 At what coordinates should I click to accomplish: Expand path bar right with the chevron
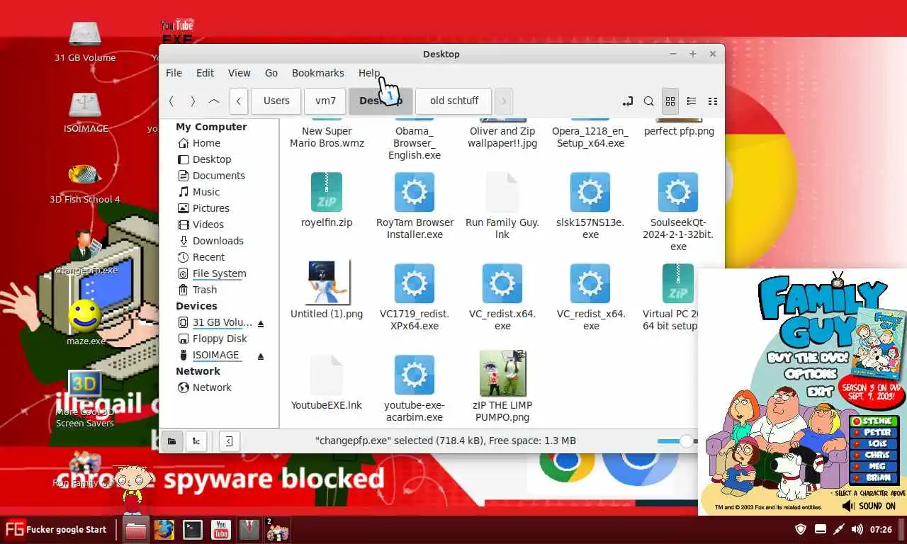click(504, 101)
